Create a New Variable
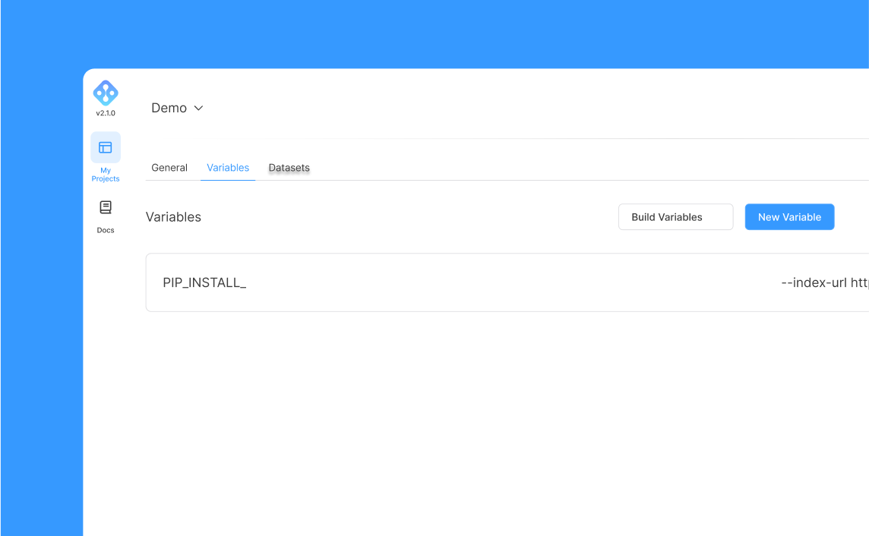The width and height of the screenshot is (869, 536). click(x=789, y=217)
